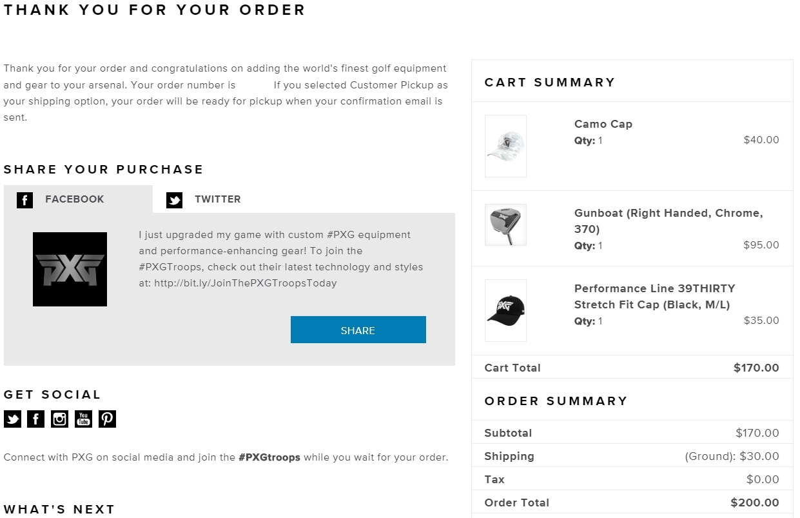Open PXG's Facebook page in Get Social

[36, 419]
